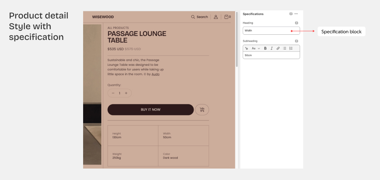Click the Specifications panel title
The height and width of the screenshot is (180, 380).
point(253,14)
